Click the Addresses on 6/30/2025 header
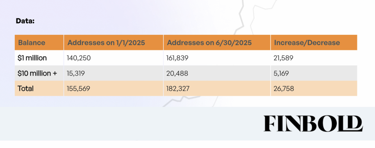This screenshot has width=375, height=148. [x=209, y=43]
